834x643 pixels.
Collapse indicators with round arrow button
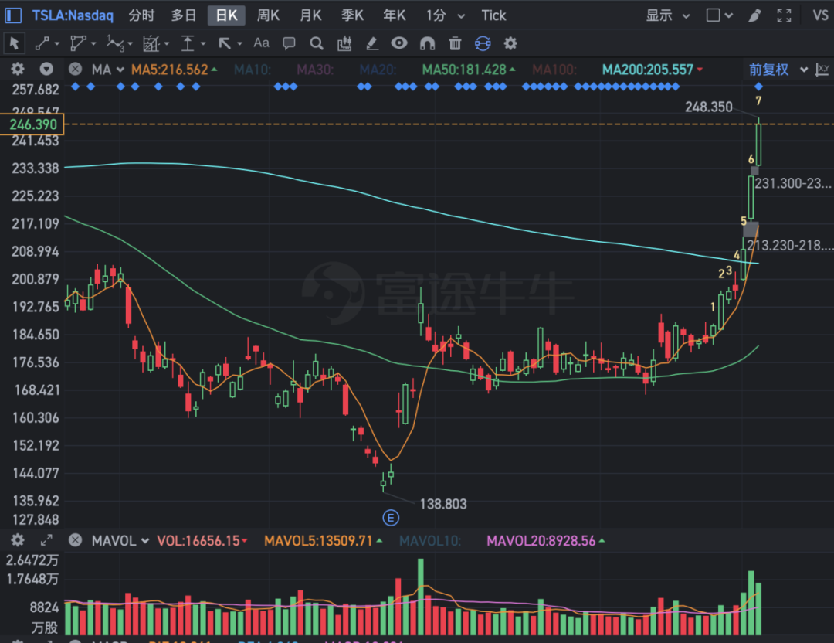[46, 70]
